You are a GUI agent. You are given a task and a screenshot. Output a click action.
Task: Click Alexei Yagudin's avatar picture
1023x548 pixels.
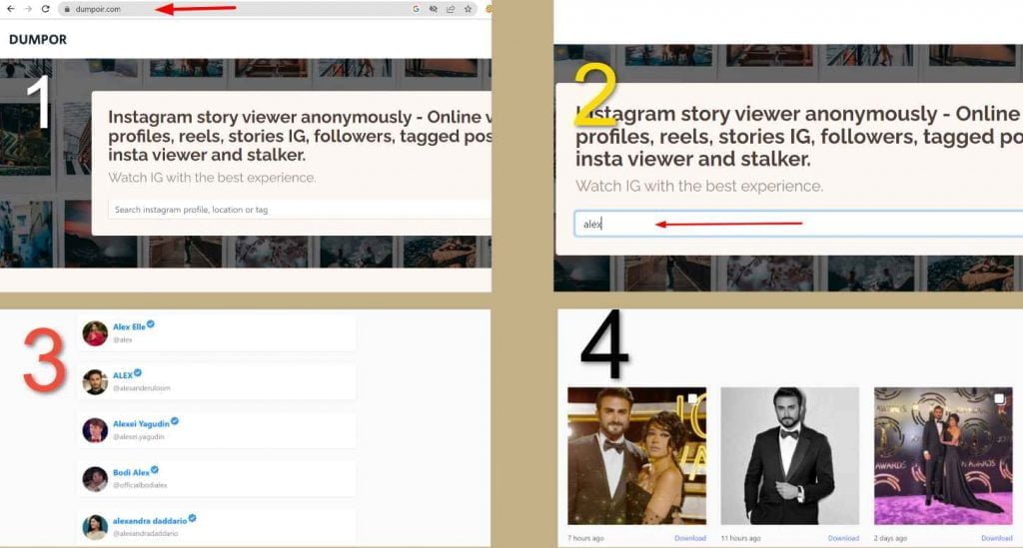(95, 430)
